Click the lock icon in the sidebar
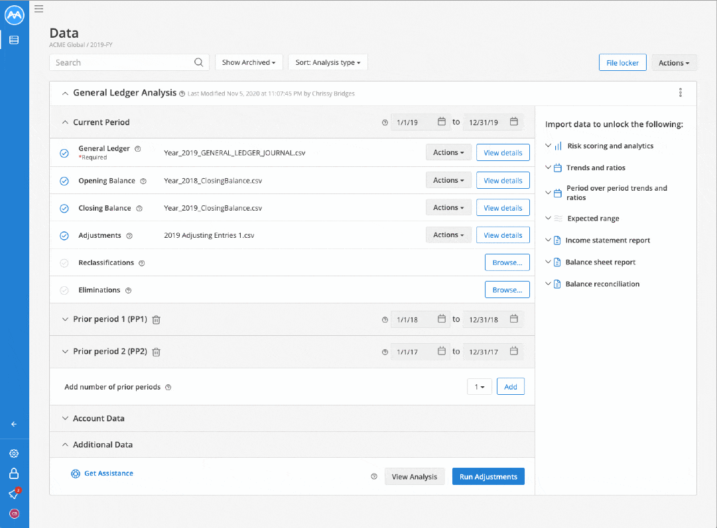 [14, 473]
